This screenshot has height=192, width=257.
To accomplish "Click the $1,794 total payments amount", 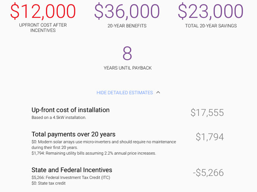I will pos(210,137).
